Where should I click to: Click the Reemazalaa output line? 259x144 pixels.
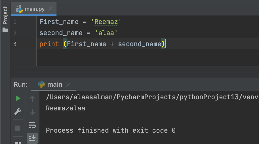click(65, 108)
